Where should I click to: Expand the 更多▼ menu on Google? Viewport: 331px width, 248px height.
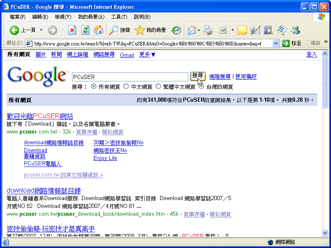(x=147, y=55)
